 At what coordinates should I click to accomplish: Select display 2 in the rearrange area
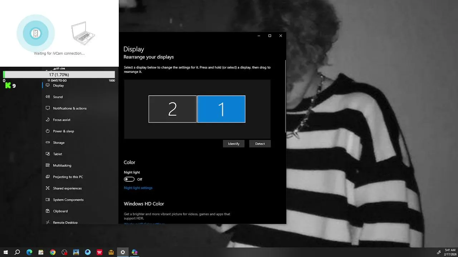tap(172, 109)
